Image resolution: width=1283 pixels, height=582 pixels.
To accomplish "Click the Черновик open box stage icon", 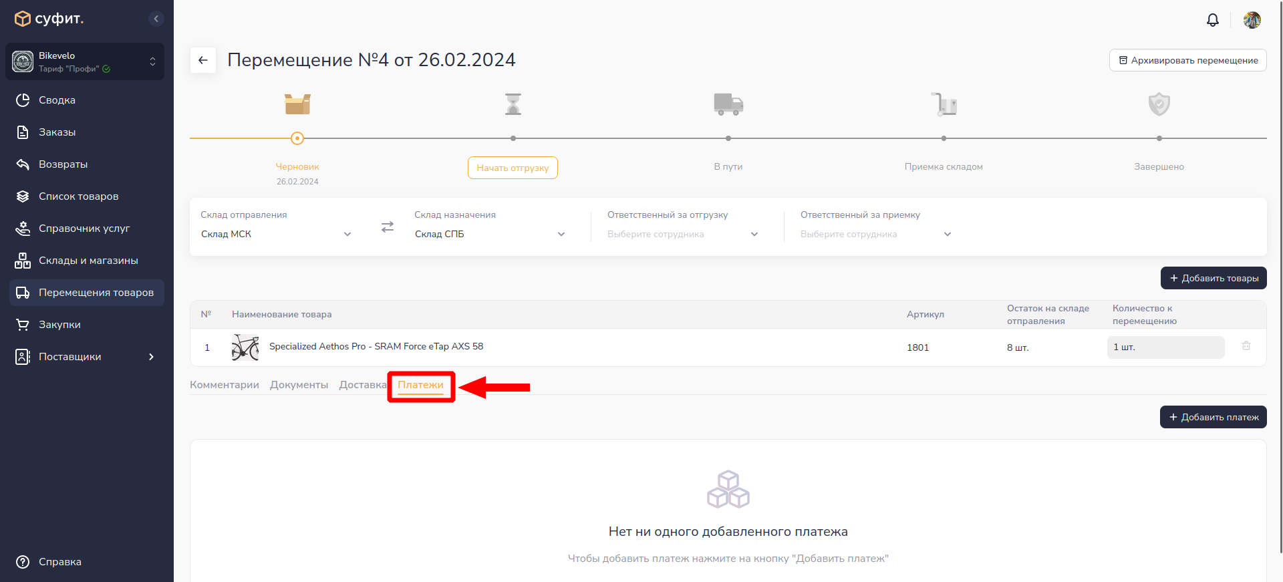I will (x=297, y=104).
